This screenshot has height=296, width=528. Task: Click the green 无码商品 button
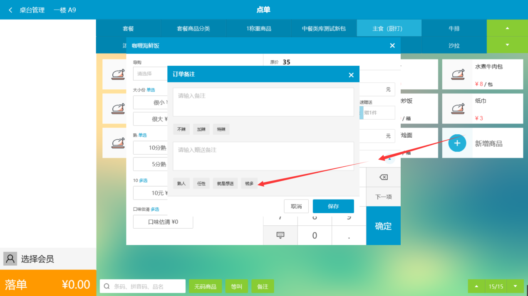coord(206,286)
